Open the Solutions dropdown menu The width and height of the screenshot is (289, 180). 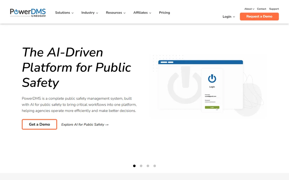pyautogui.click(x=64, y=13)
